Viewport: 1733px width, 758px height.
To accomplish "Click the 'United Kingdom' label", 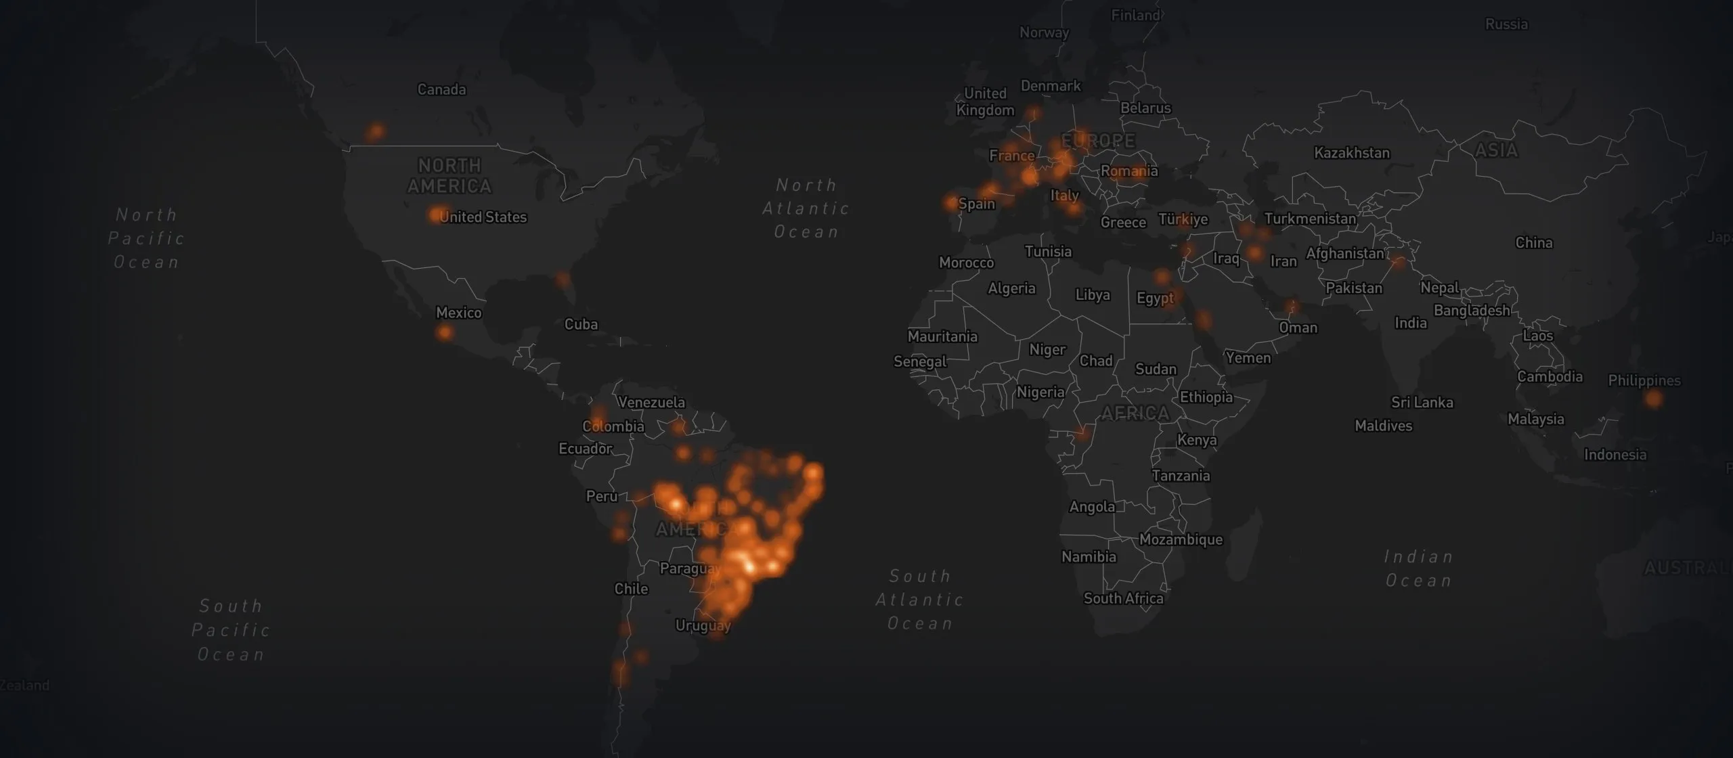I will 986,102.
